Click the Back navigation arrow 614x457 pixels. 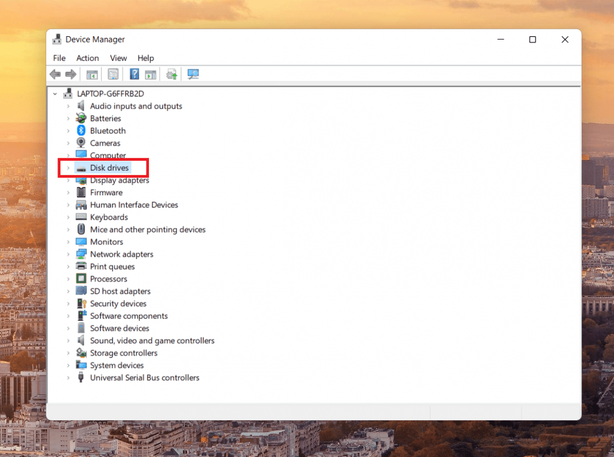55,74
